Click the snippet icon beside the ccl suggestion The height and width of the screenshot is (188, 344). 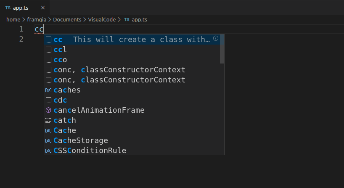(x=48, y=50)
